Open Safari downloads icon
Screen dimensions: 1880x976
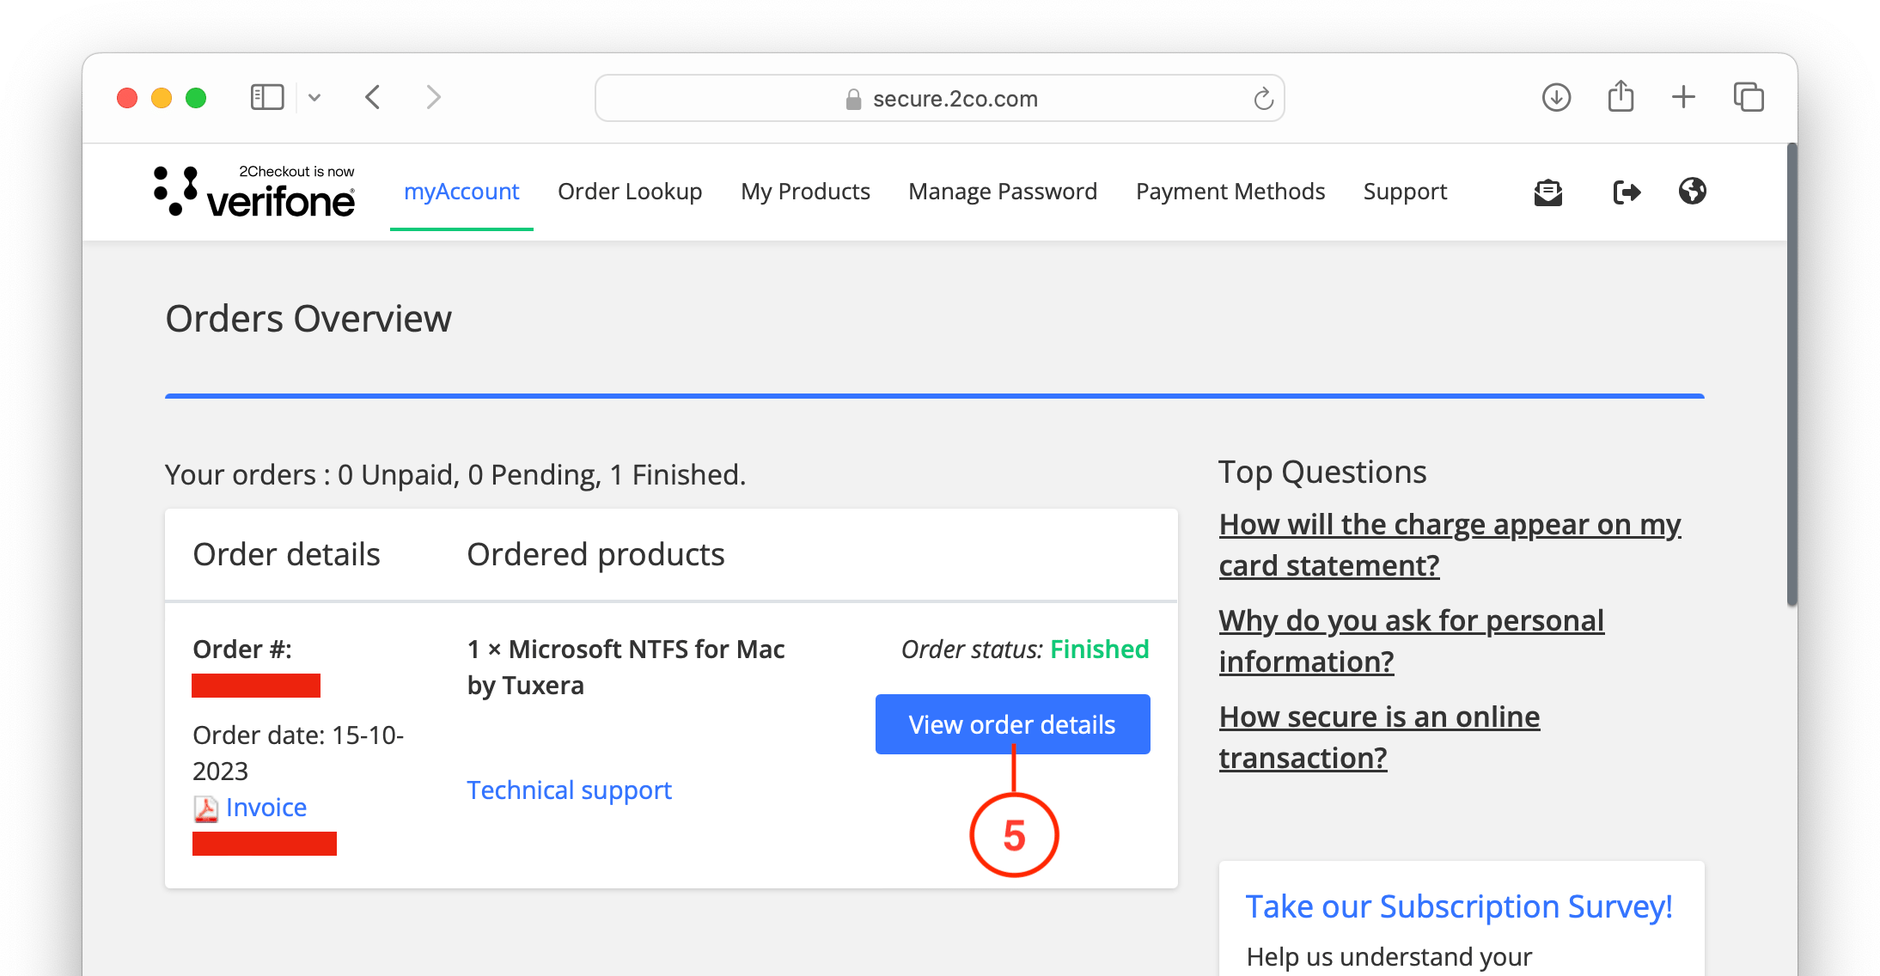pos(1556,98)
